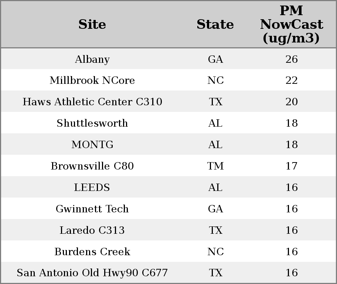Viewport: 337px width, 284px height.
Task: Select the Laredo C313 site cell
Action: click(x=92, y=230)
